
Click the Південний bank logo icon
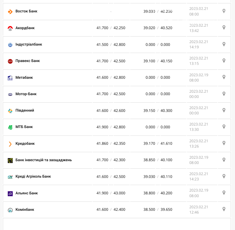pyautogui.click(x=10, y=111)
